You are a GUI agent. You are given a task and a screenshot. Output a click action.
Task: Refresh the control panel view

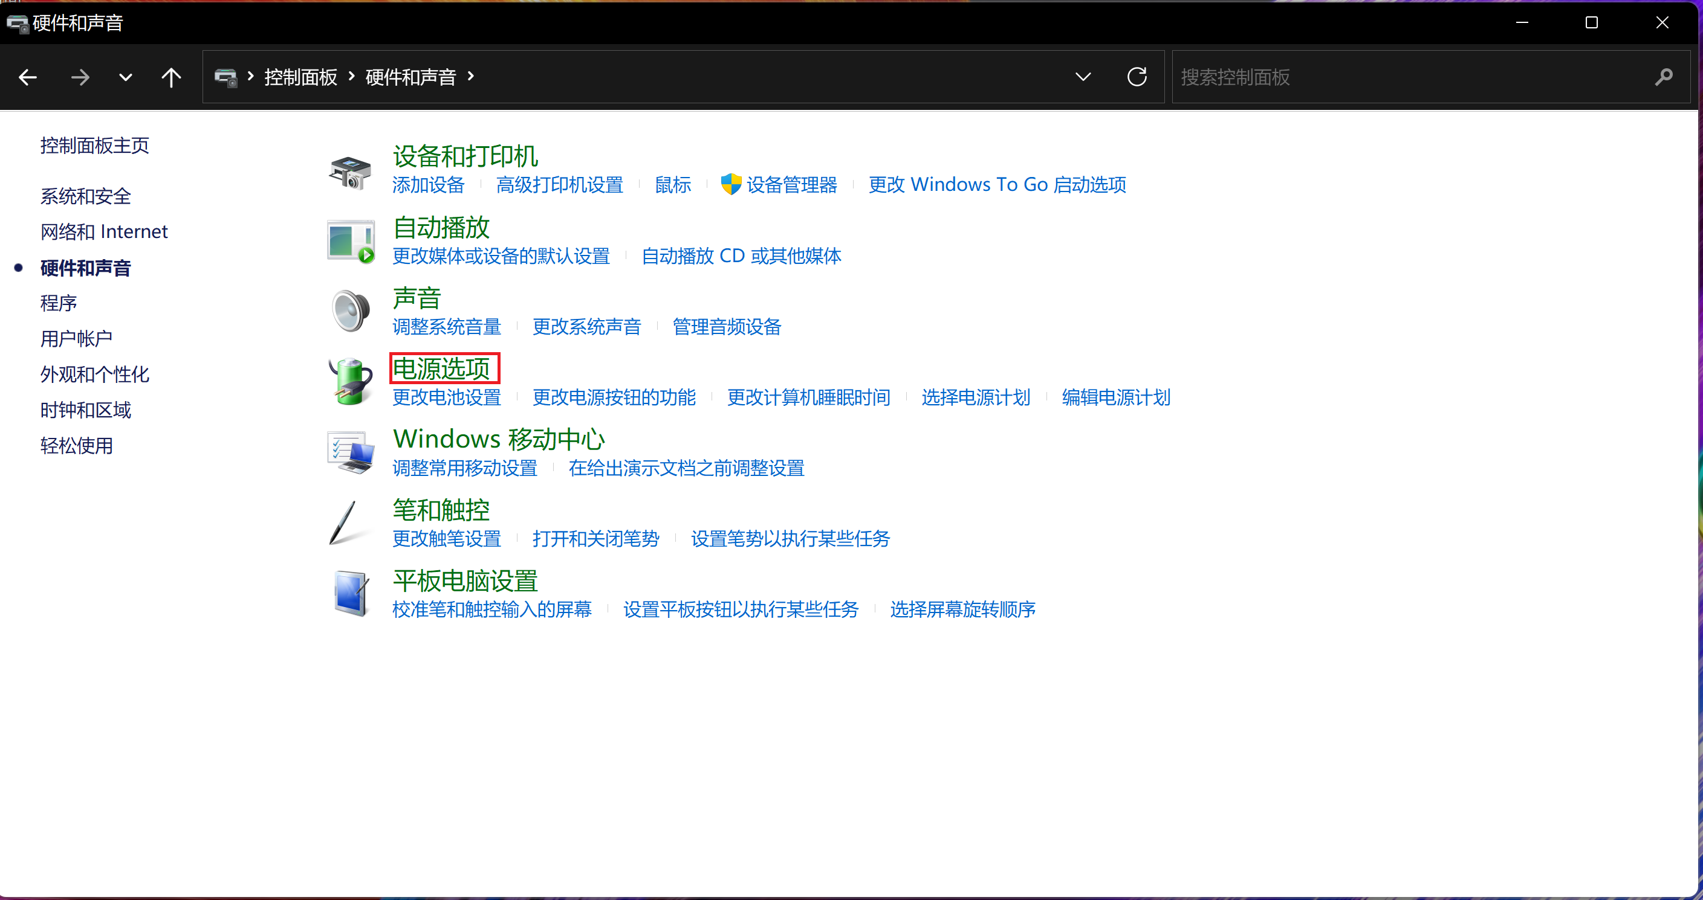[1137, 77]
